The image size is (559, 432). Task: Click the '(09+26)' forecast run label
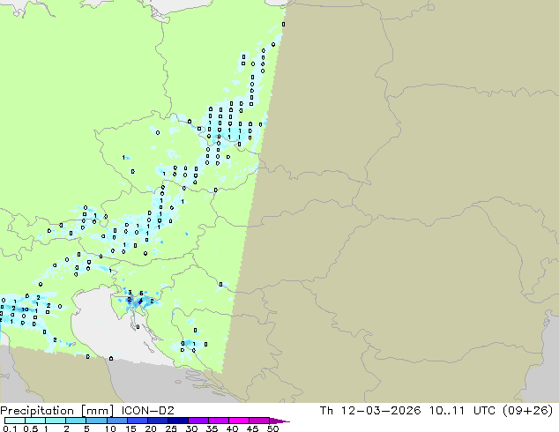coord(527,411)
